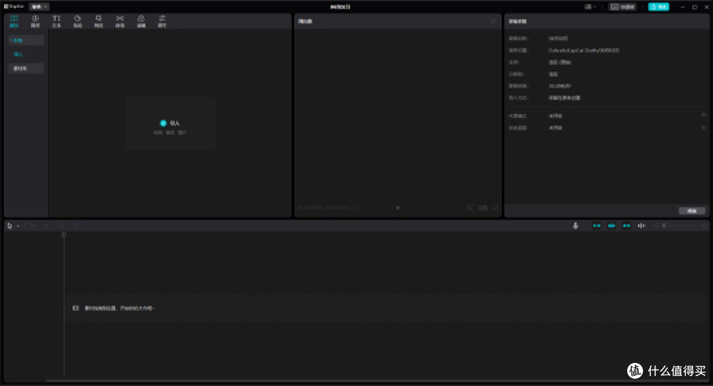Click the timeline playhead marker
Image resolution: width=713 pixels, height=386 pixels.
tap(64, 235)
